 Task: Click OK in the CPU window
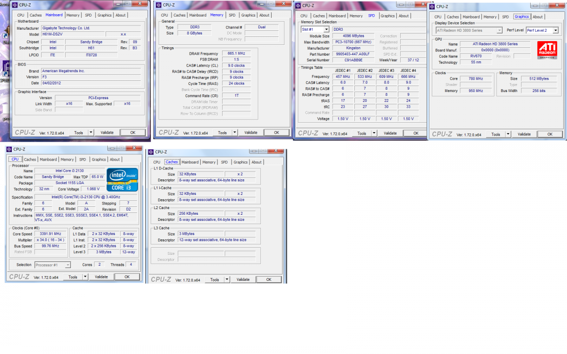127,277
